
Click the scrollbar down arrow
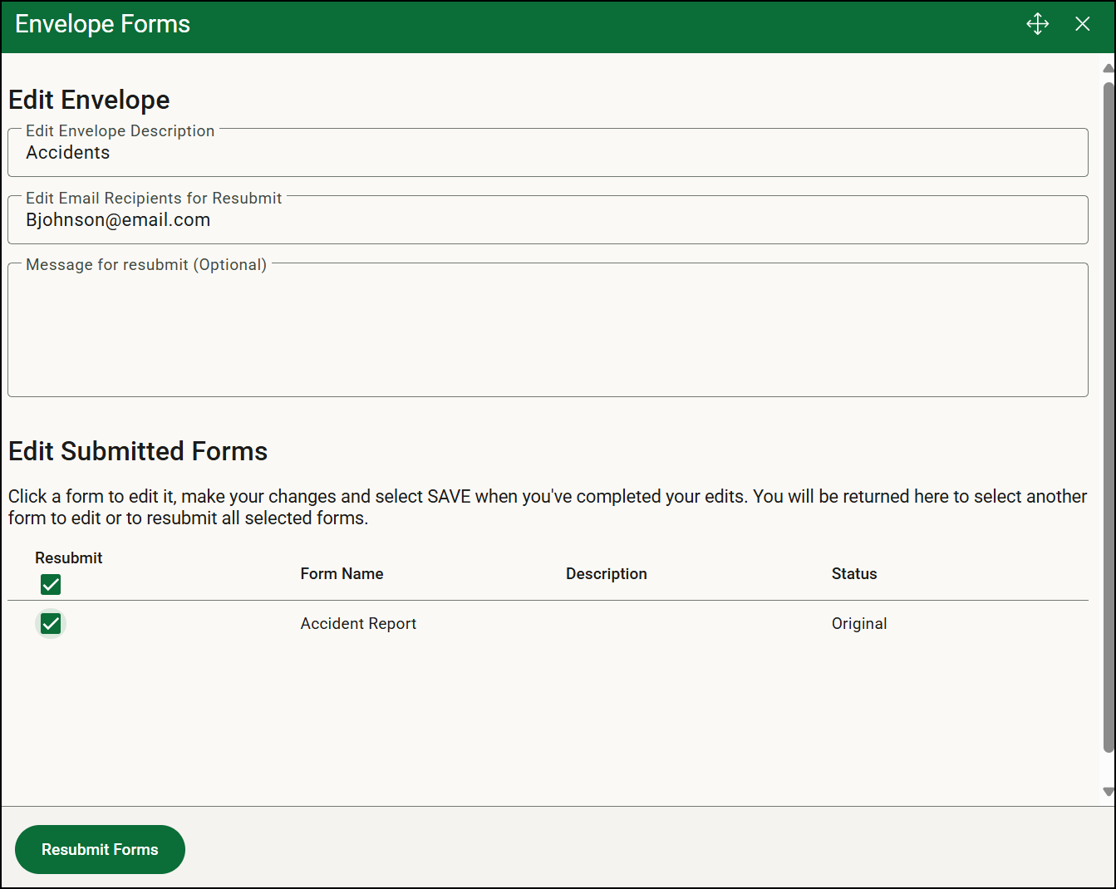[1108, 792]
